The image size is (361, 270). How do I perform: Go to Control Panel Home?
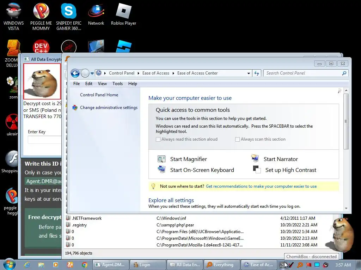(x=99, y=95)
